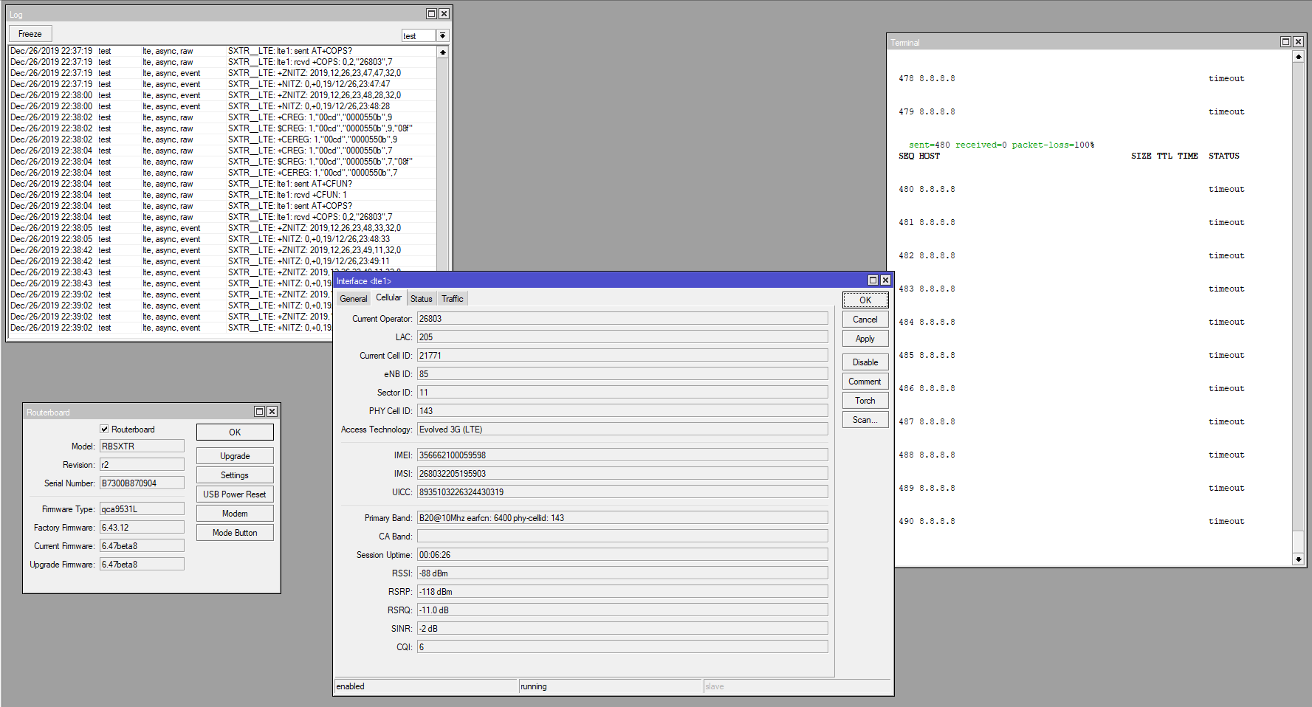Screen dimensions: 1312x707
Task: Open the Traffic tab
Action: pos(452,299)
